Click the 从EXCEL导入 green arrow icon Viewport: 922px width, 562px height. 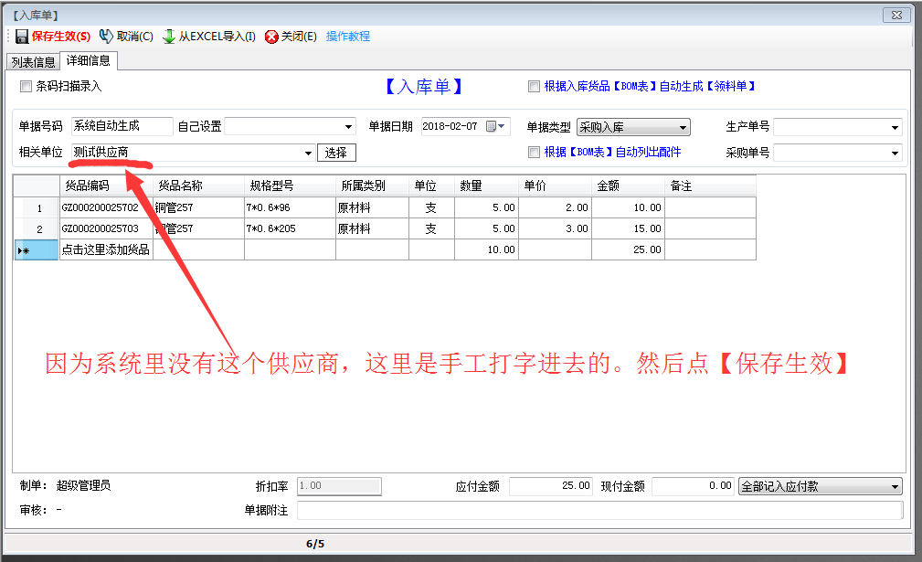(169, 37)
